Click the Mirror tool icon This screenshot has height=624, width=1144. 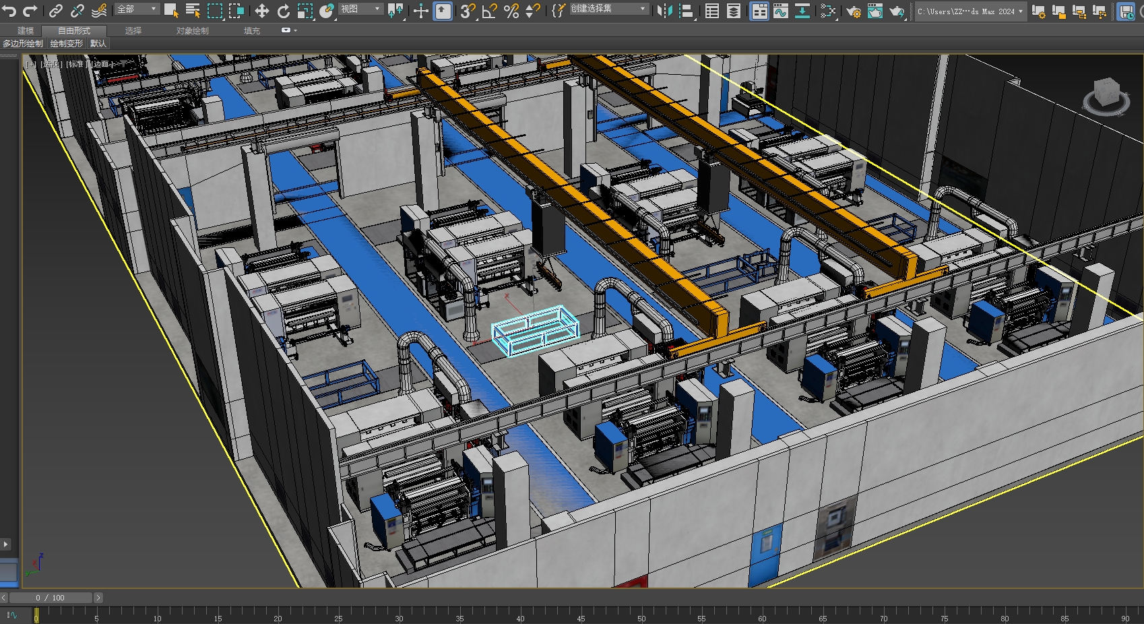664,11
